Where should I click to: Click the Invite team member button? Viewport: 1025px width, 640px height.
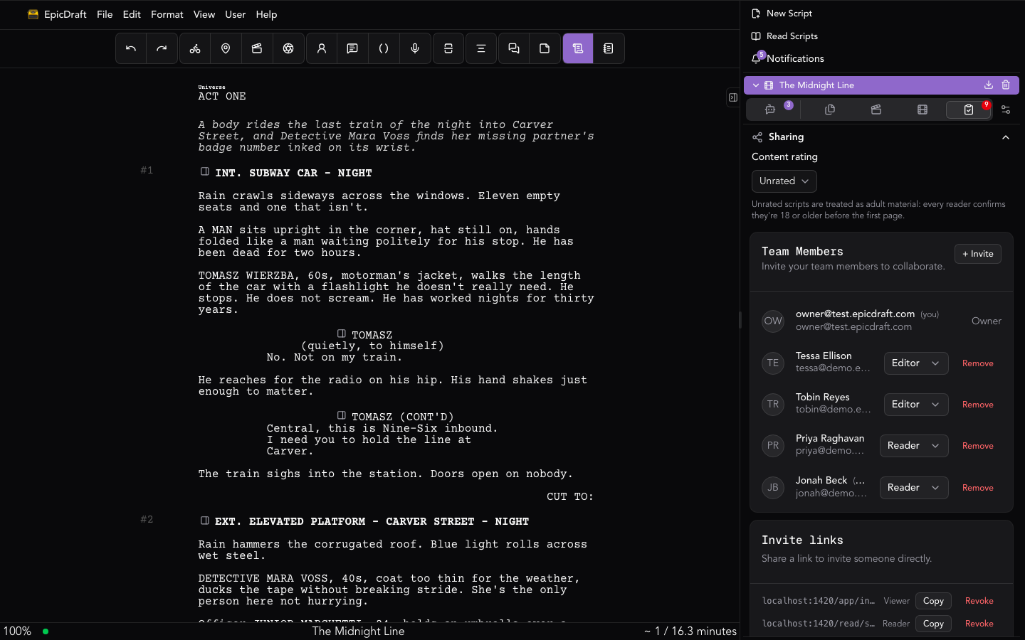[978, 254]
